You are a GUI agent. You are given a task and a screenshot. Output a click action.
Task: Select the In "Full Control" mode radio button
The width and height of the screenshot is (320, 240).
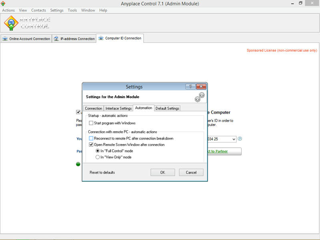click(x=98, y=151)
